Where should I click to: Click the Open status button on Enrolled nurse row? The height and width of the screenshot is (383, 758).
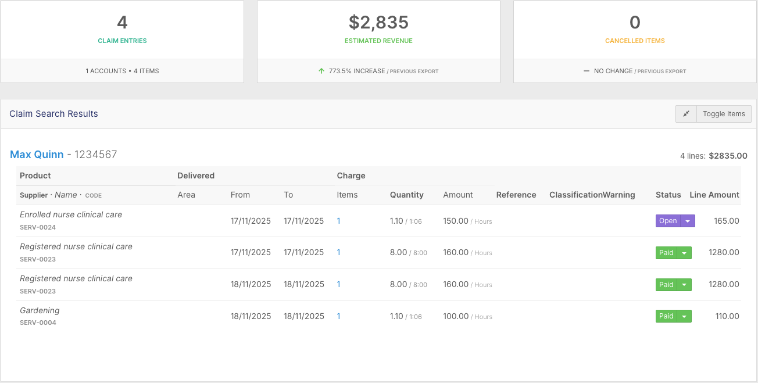(668, 221)
